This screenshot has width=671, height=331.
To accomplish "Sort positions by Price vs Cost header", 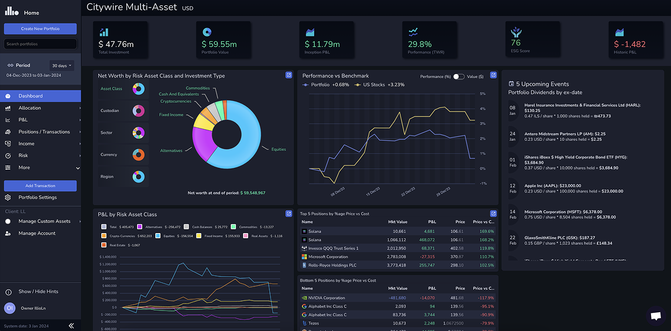I will pos(483,222).
